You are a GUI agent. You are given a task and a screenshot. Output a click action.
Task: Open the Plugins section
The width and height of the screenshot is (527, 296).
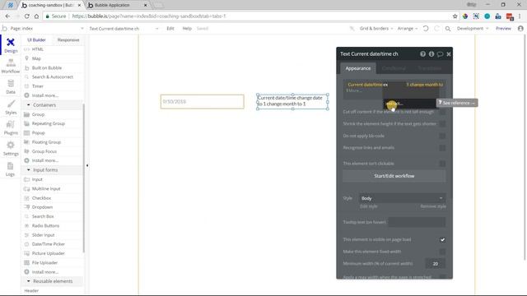pos(11,128)
